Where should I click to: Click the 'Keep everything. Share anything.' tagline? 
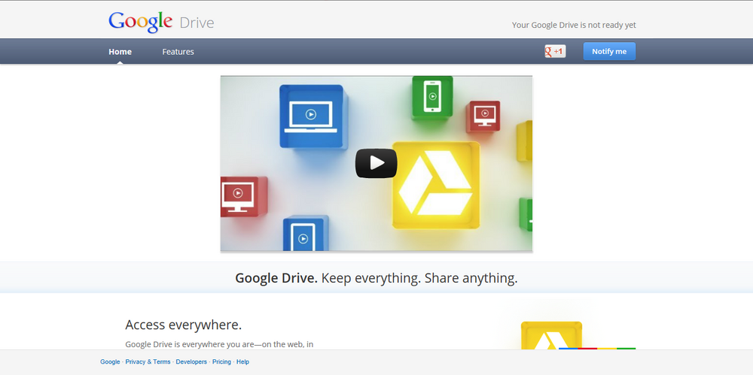419,278
